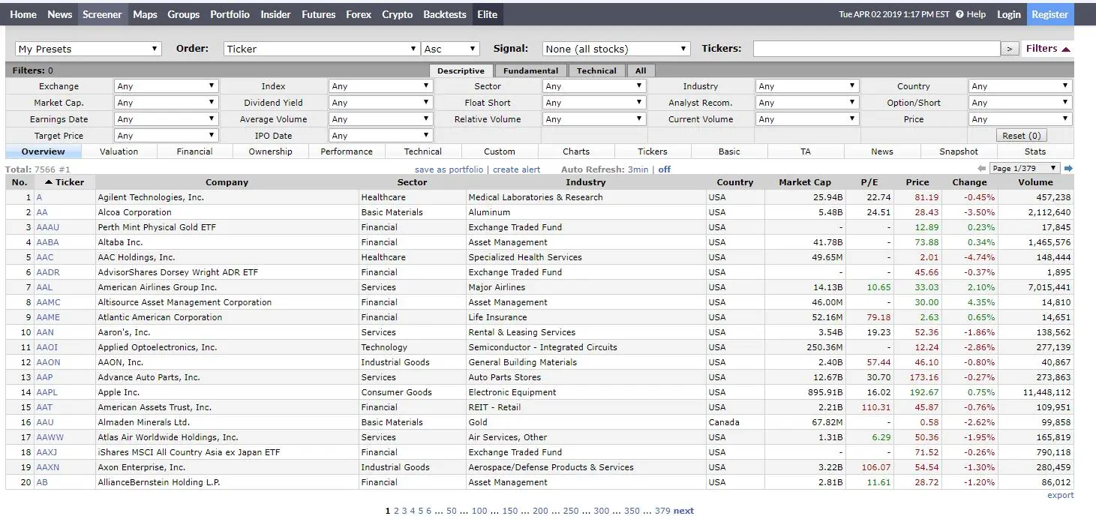1096x522 pixels.
Task: Open the Country filter dropdown
Action: [1020, 86]
